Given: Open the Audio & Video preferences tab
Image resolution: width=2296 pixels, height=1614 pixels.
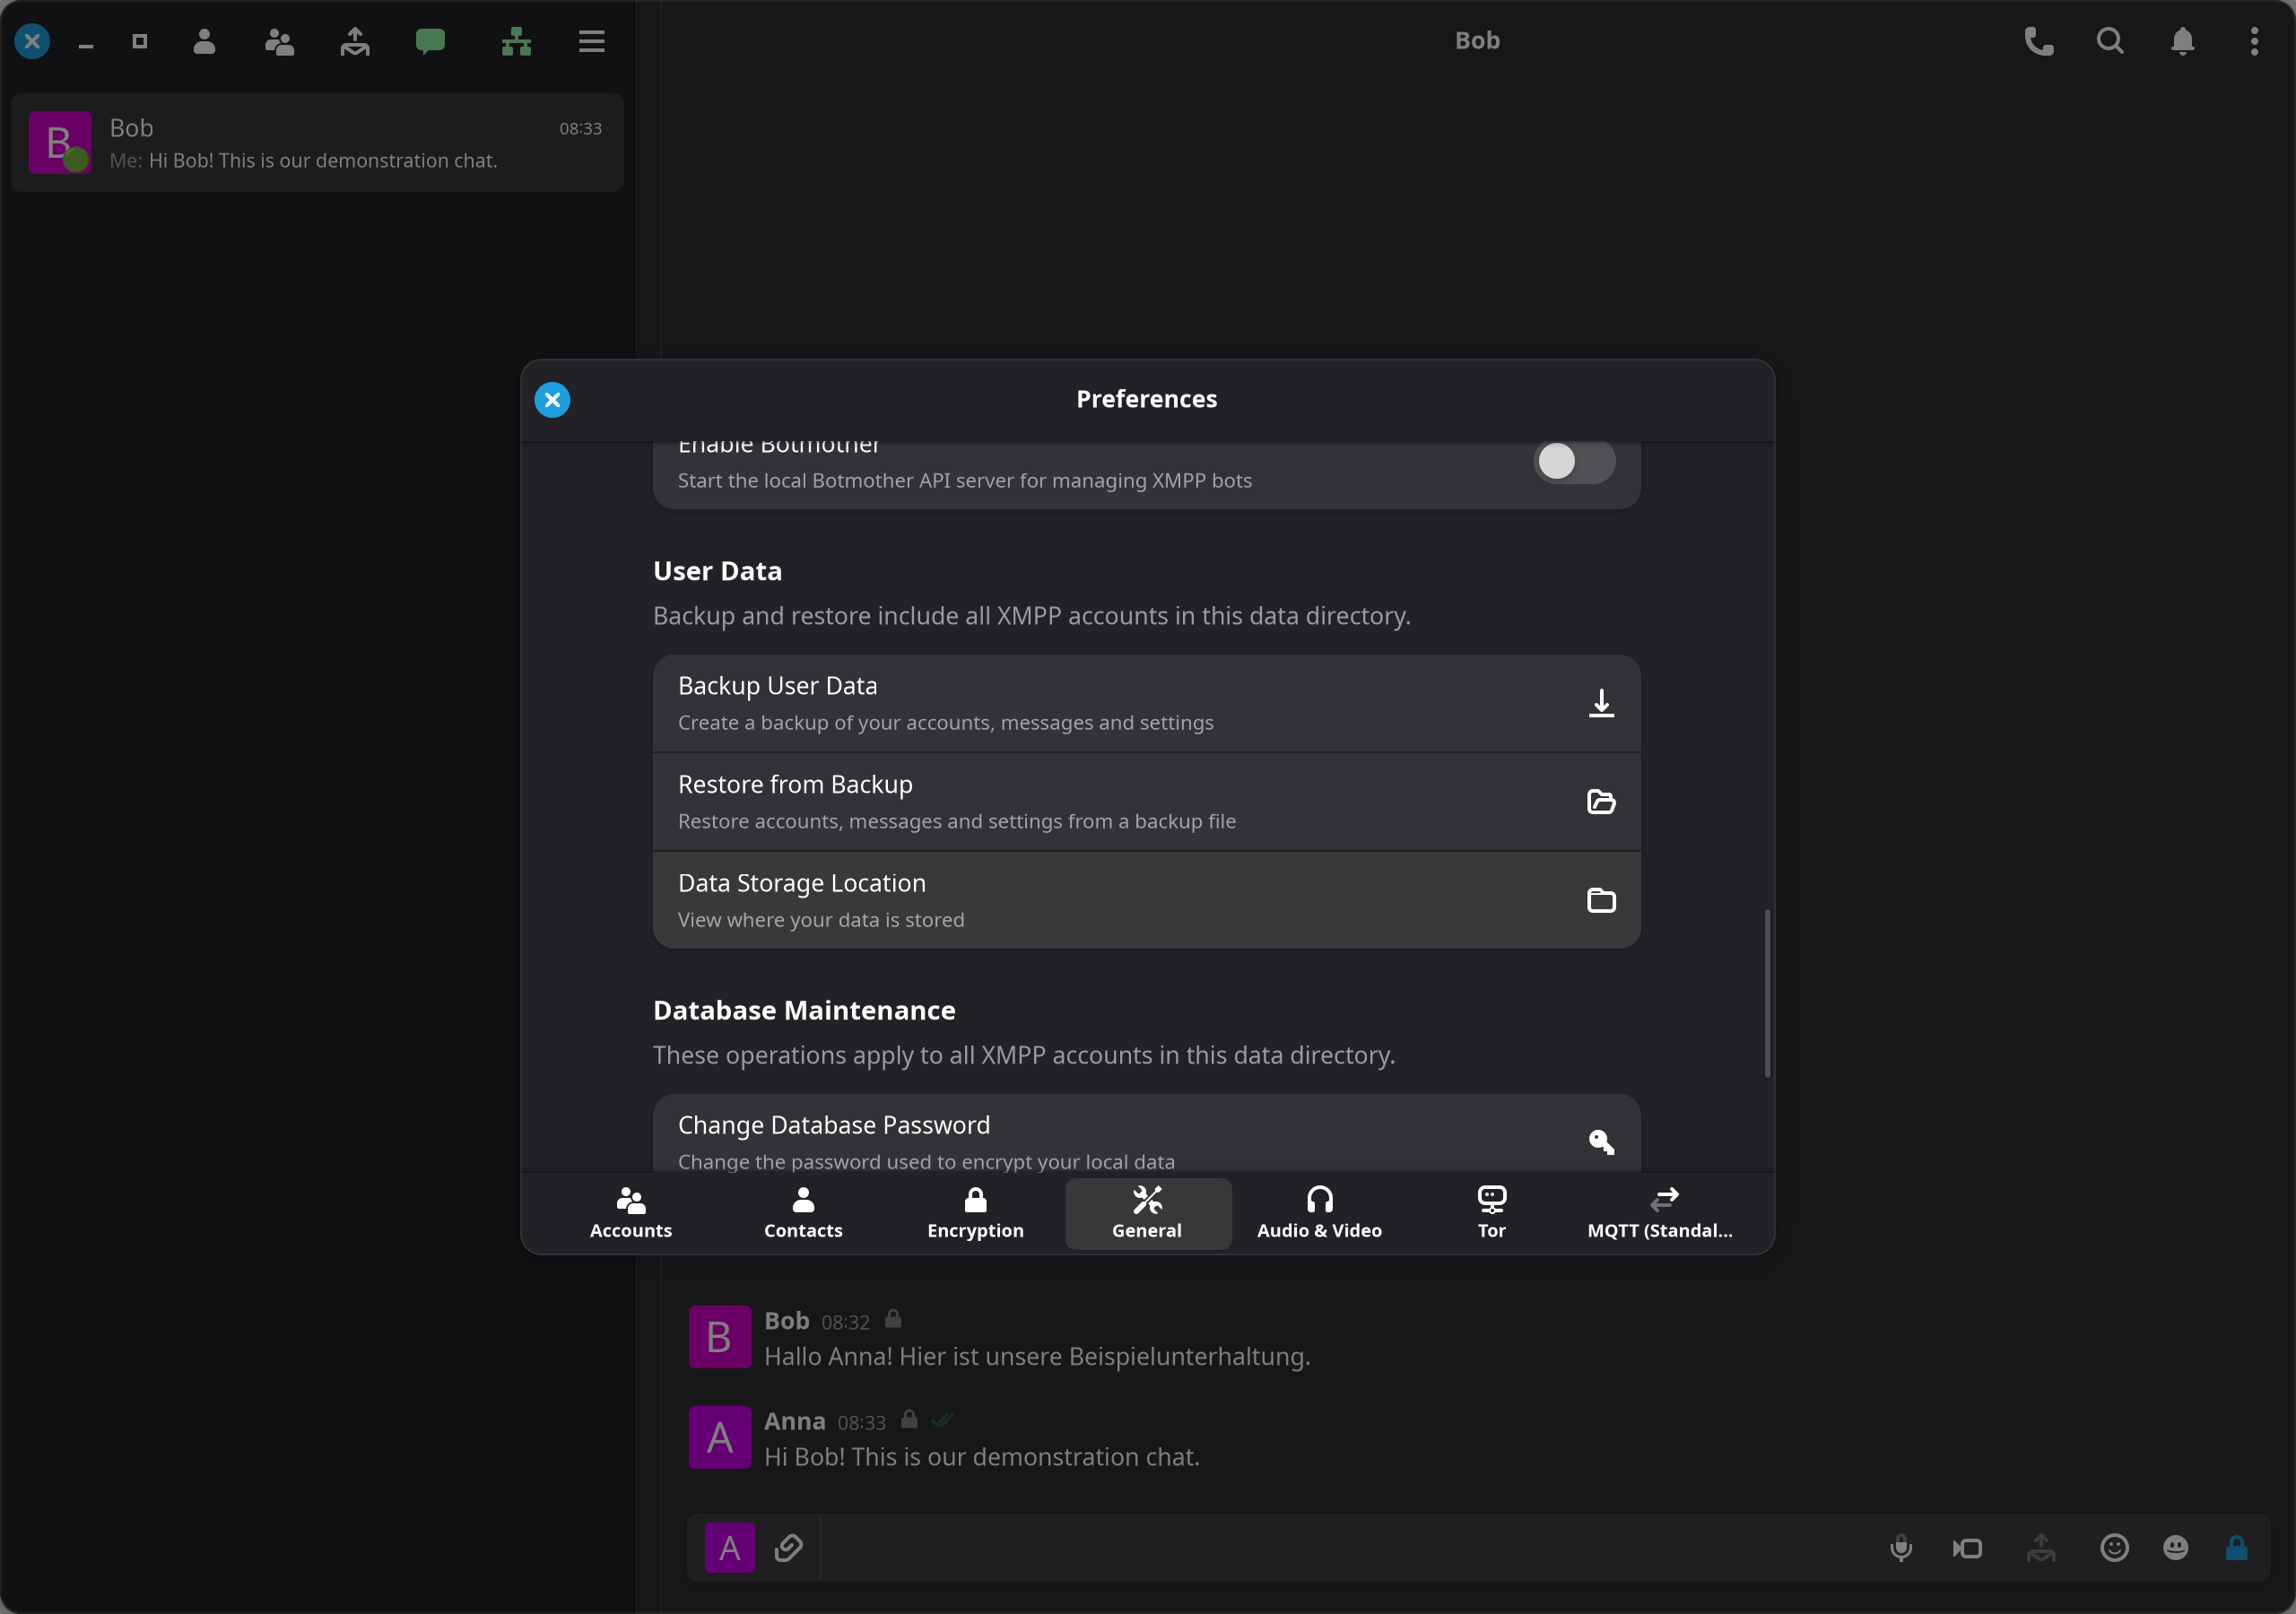Looking at the screenshot, I should pos(1319,1213).
